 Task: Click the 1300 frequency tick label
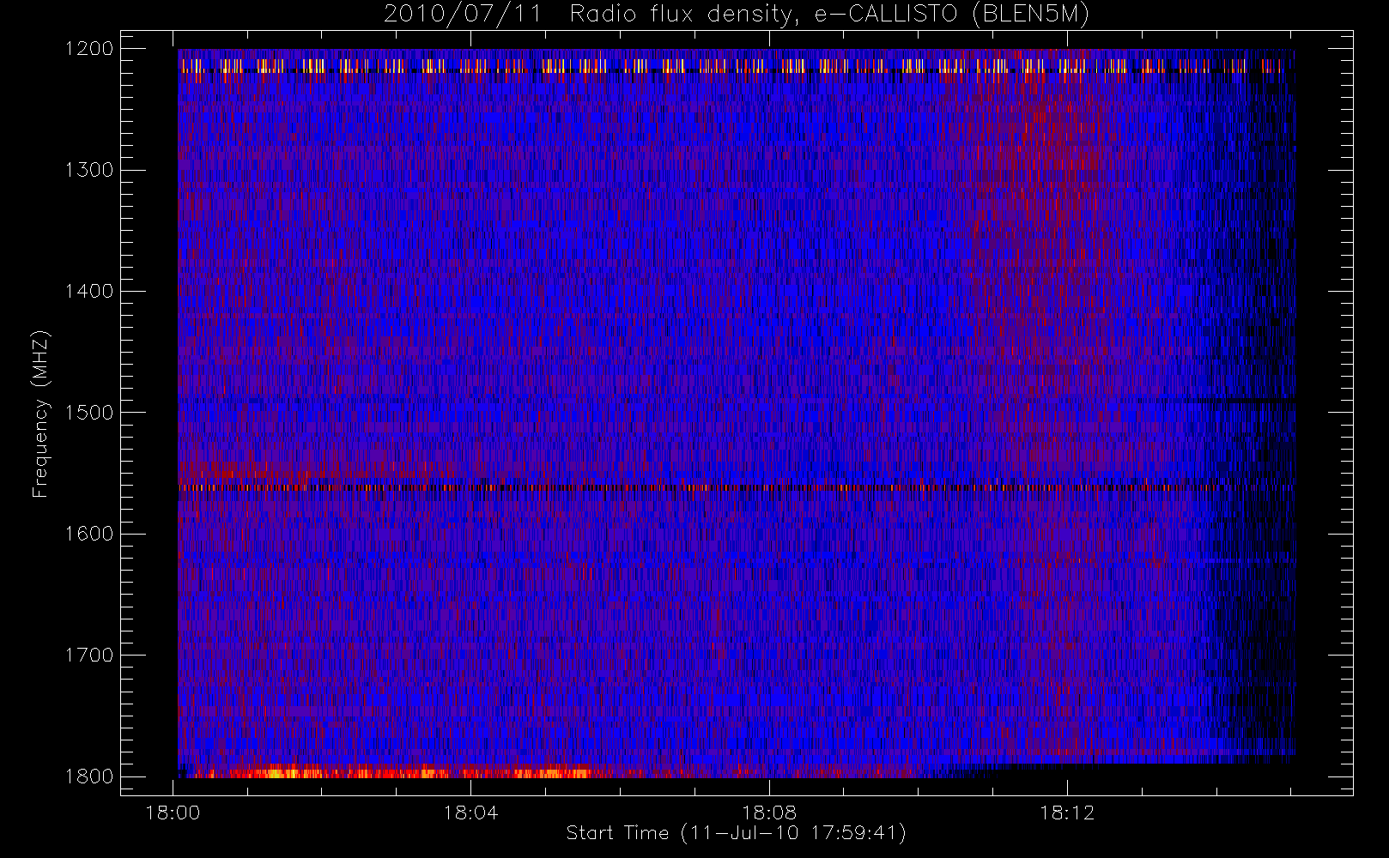[x=89, y=170]
